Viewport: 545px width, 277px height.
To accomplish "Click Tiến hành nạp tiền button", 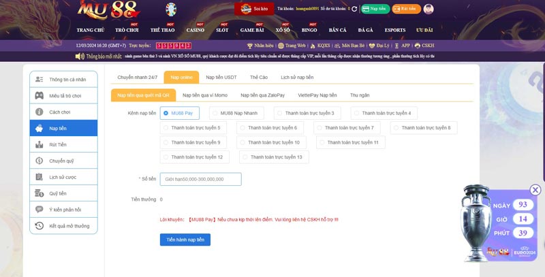I will point(185,240).
